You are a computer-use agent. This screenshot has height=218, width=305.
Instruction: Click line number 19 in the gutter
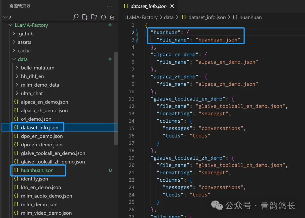point(132,158)
